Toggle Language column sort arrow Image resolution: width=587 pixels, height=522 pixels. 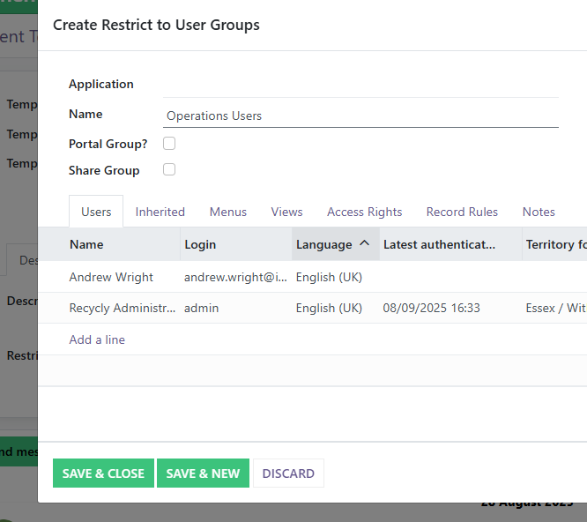pos(365,243)
